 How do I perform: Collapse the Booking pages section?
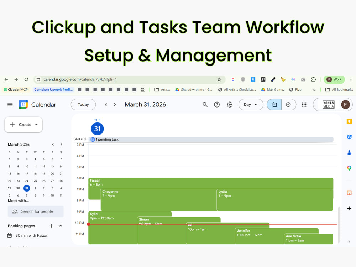point(61,226)
